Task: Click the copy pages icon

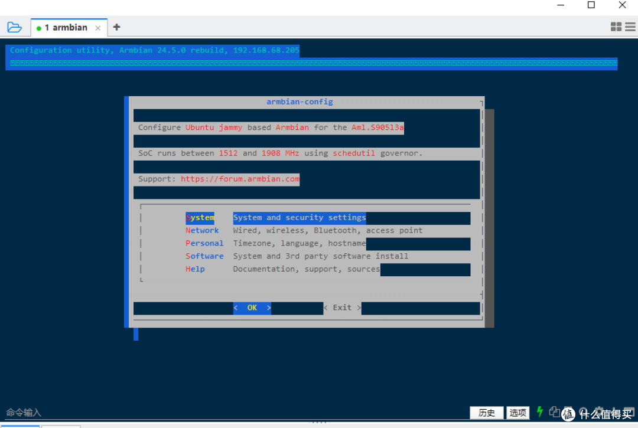Action: 554,411
